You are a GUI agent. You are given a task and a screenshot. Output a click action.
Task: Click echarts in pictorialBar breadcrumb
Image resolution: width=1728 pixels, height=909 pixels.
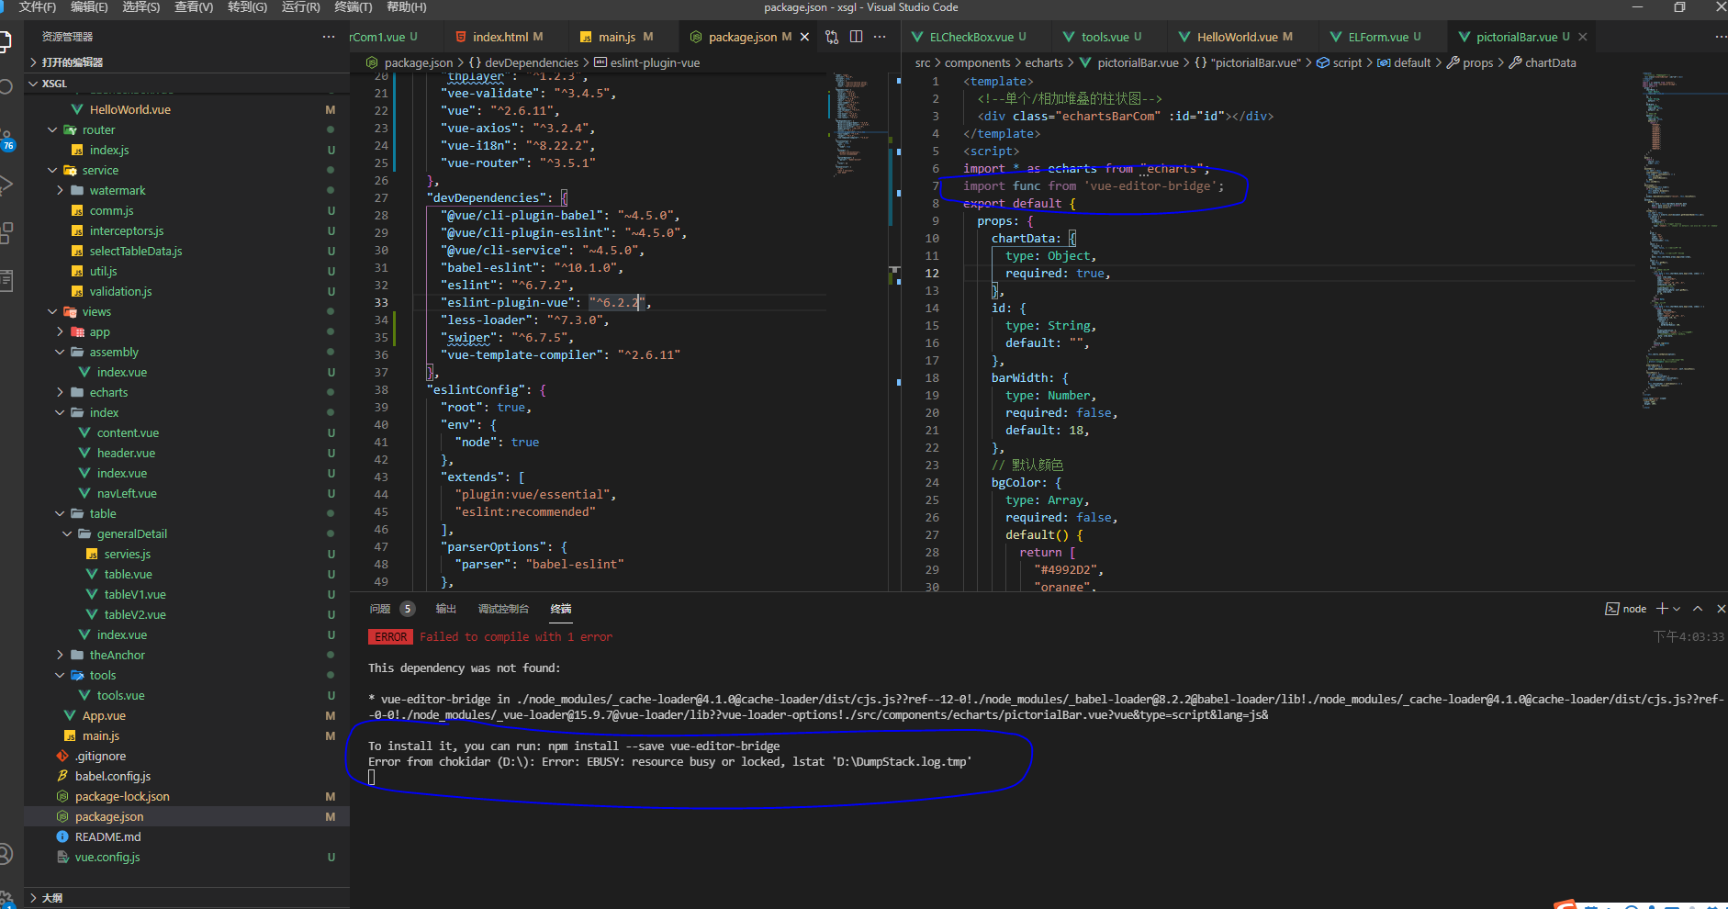click(1044, 62)
